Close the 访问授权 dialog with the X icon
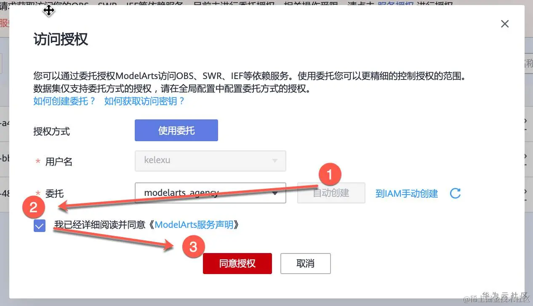 click(x=505, y=24)
